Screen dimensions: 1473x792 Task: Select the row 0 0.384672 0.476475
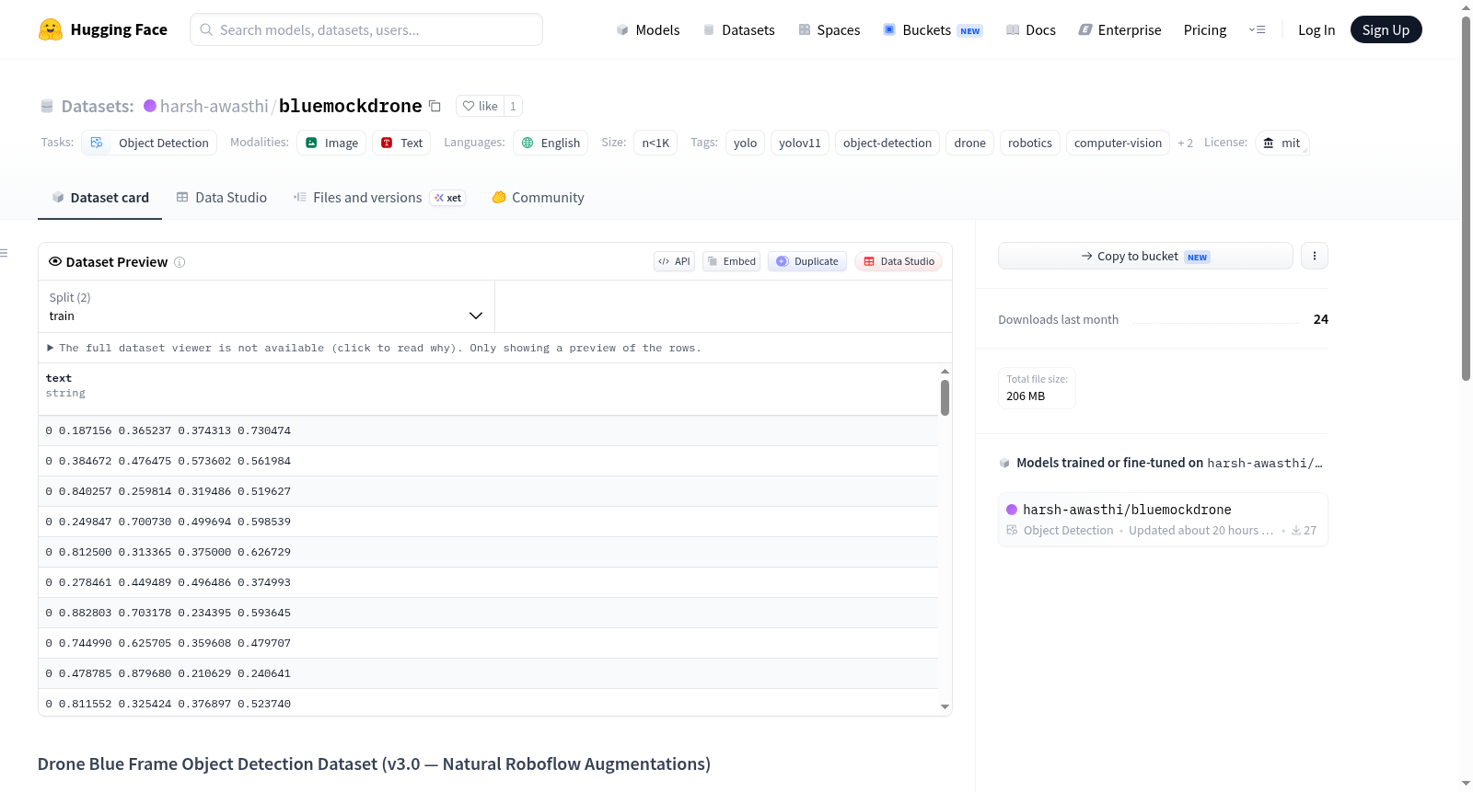(488, 461)
